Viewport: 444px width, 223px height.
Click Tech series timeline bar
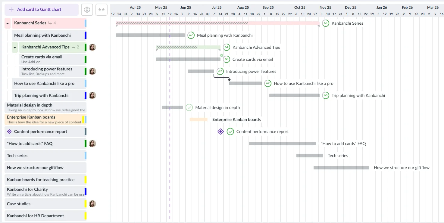310,156
